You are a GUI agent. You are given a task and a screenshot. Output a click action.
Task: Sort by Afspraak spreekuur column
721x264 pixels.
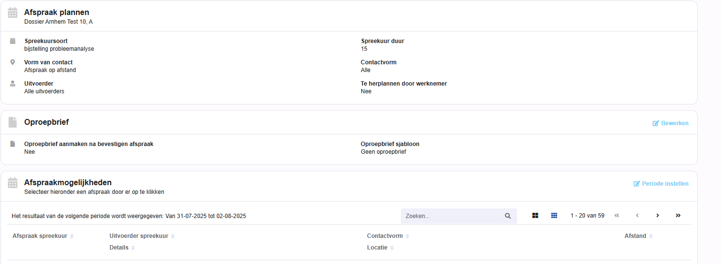point(43,236)
